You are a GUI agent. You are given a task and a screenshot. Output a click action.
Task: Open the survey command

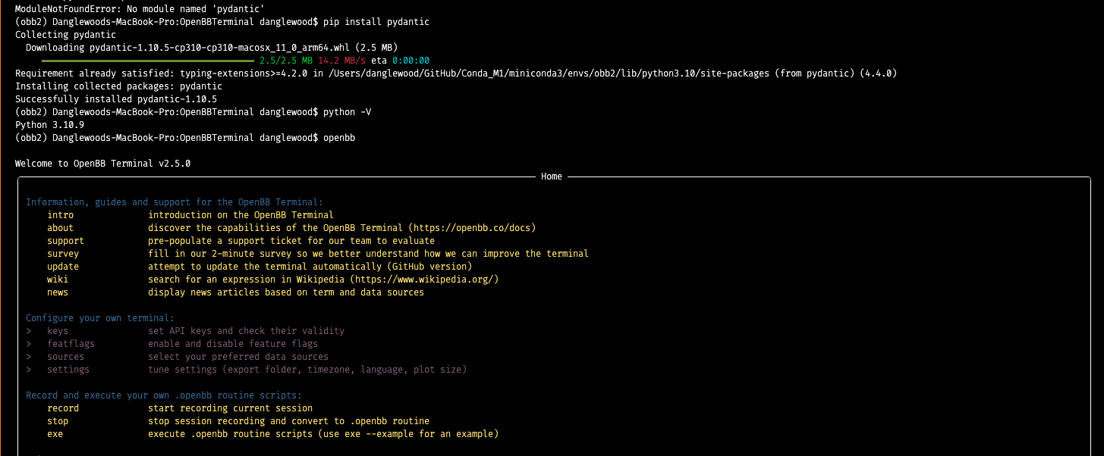(63, 253)
